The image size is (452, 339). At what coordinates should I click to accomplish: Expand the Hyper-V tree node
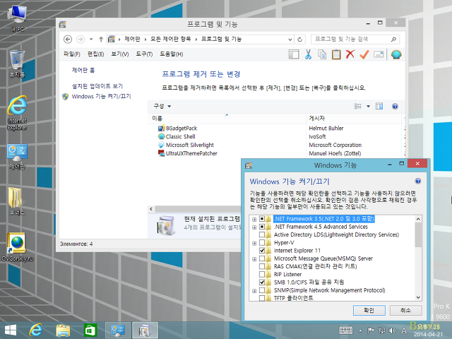pos(254,243)
